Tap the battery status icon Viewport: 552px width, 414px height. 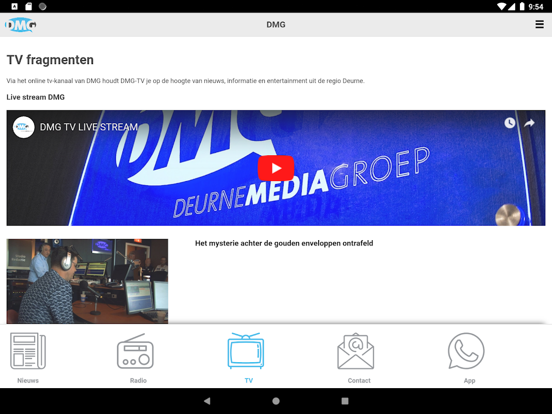click(522, 6)
